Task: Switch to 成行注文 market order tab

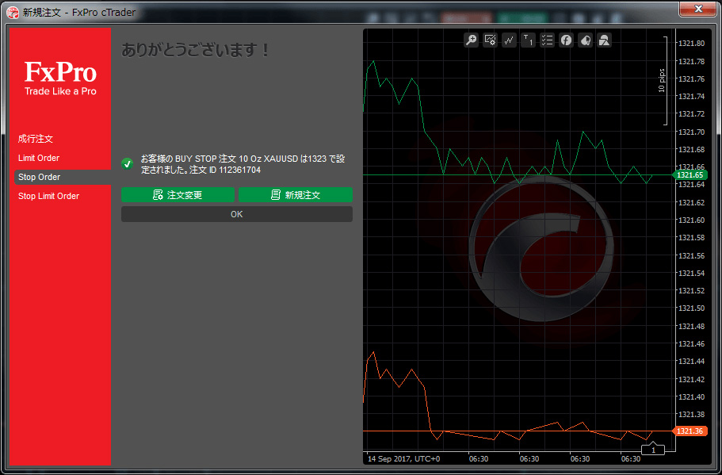Action: coord(36,139)
